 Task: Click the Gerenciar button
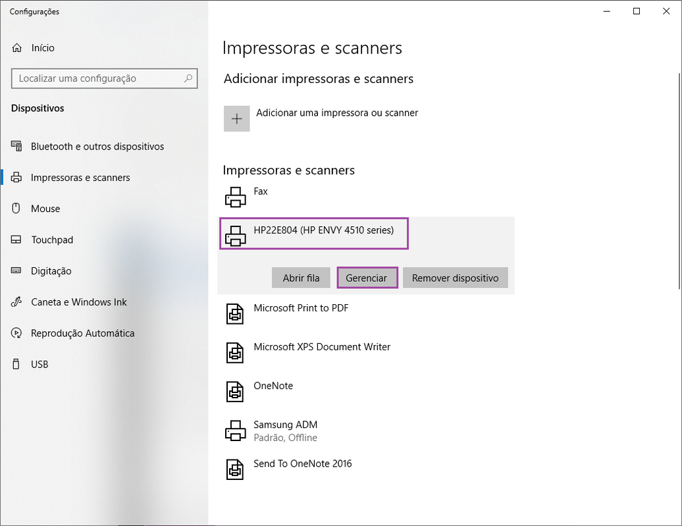click(x=367, y=278)
